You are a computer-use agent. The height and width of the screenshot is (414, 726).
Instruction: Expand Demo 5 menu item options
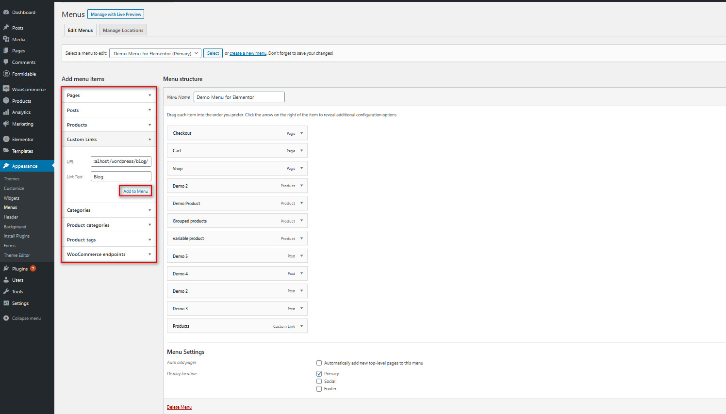coord(301,256)
